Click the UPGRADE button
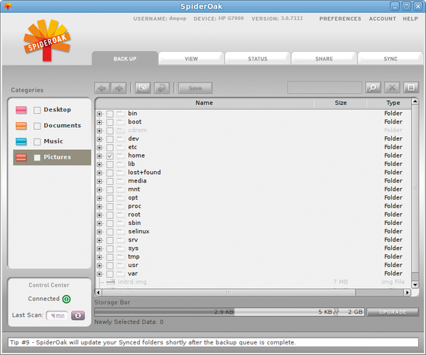 393,312
